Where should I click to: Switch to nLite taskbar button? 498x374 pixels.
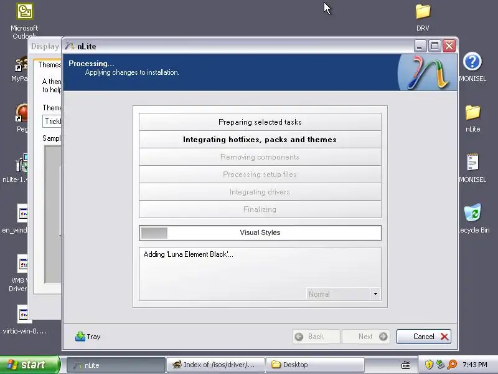116,365
